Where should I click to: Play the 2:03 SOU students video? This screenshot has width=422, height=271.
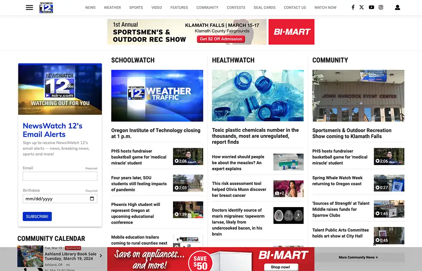pyautogui.click(x=188, y=183)
